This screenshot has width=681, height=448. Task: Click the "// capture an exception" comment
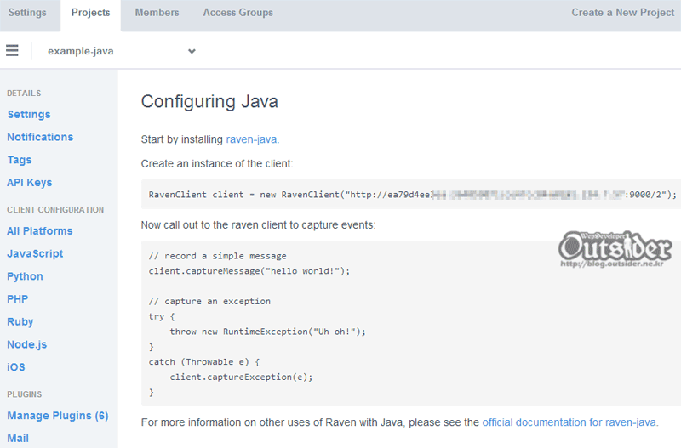209,302
